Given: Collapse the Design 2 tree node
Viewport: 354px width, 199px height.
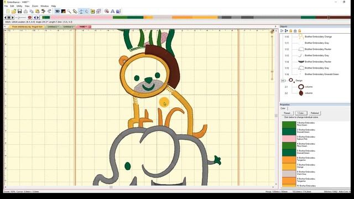Looking at the screenshot, I should tap(283, 81).
